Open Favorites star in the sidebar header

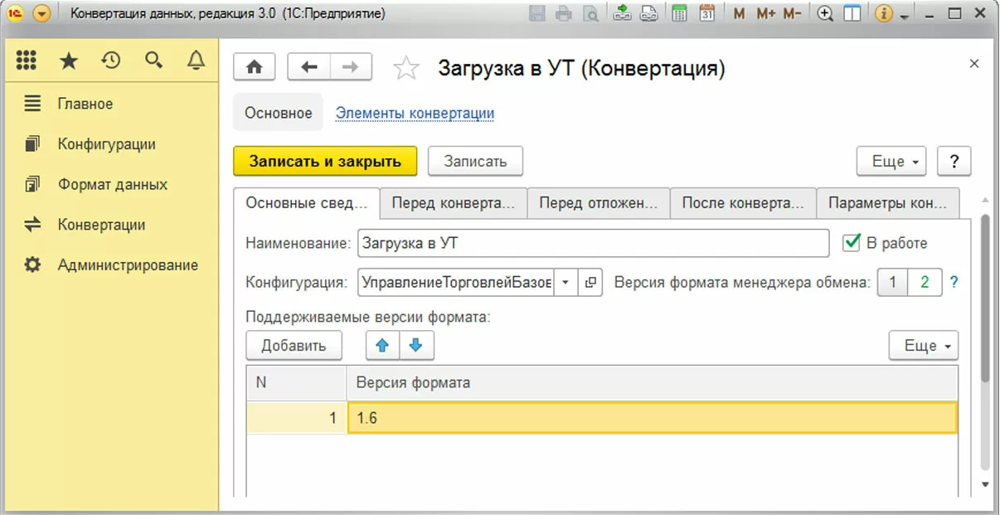pos(69,60)
